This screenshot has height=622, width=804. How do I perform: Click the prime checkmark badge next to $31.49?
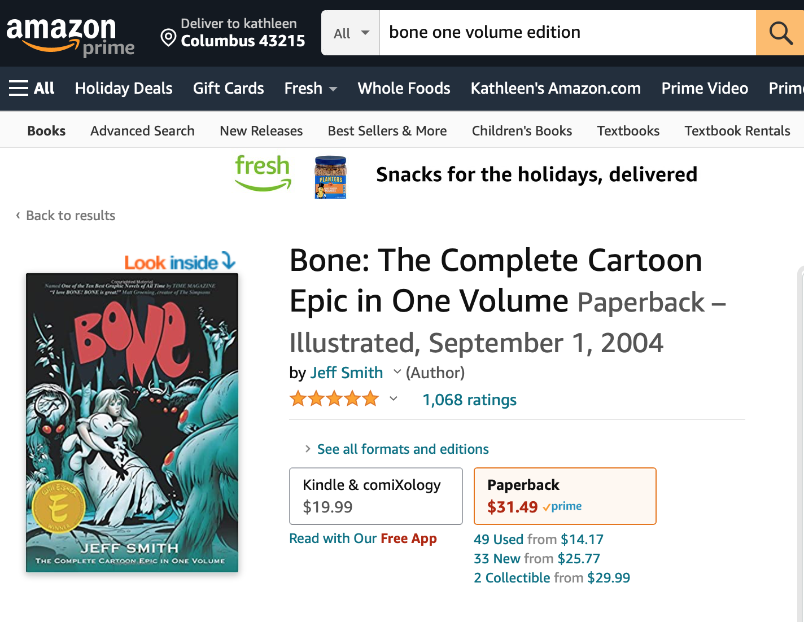pyautogui.click(x=561, y=507)
